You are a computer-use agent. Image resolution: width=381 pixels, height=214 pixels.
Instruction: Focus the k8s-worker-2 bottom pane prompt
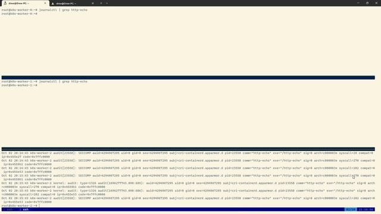coord(20,206)
